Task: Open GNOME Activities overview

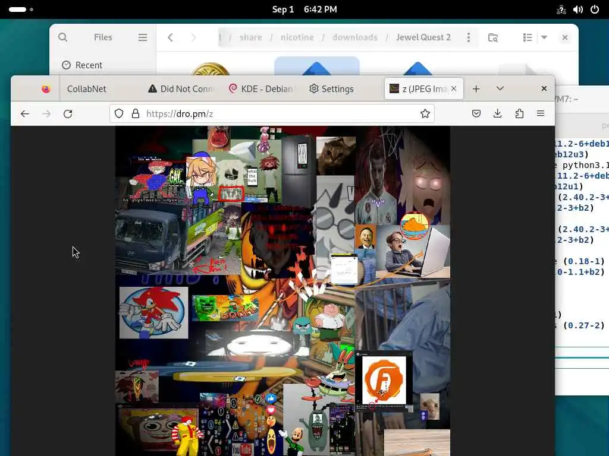Action: pos(21,9)
